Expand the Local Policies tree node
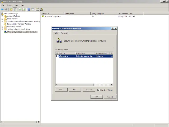The image size is (169, 127). (2, 19)
